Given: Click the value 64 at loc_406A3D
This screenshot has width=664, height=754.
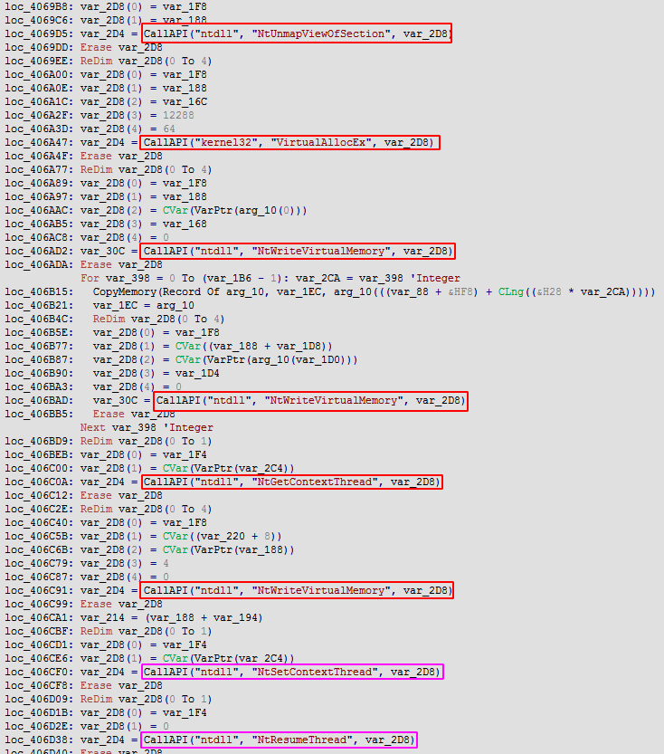Looking at the screenshot, I should click(169, 129).
